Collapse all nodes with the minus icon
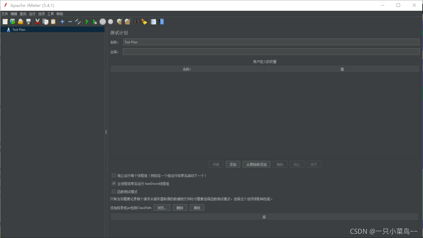 pos(70,22)
